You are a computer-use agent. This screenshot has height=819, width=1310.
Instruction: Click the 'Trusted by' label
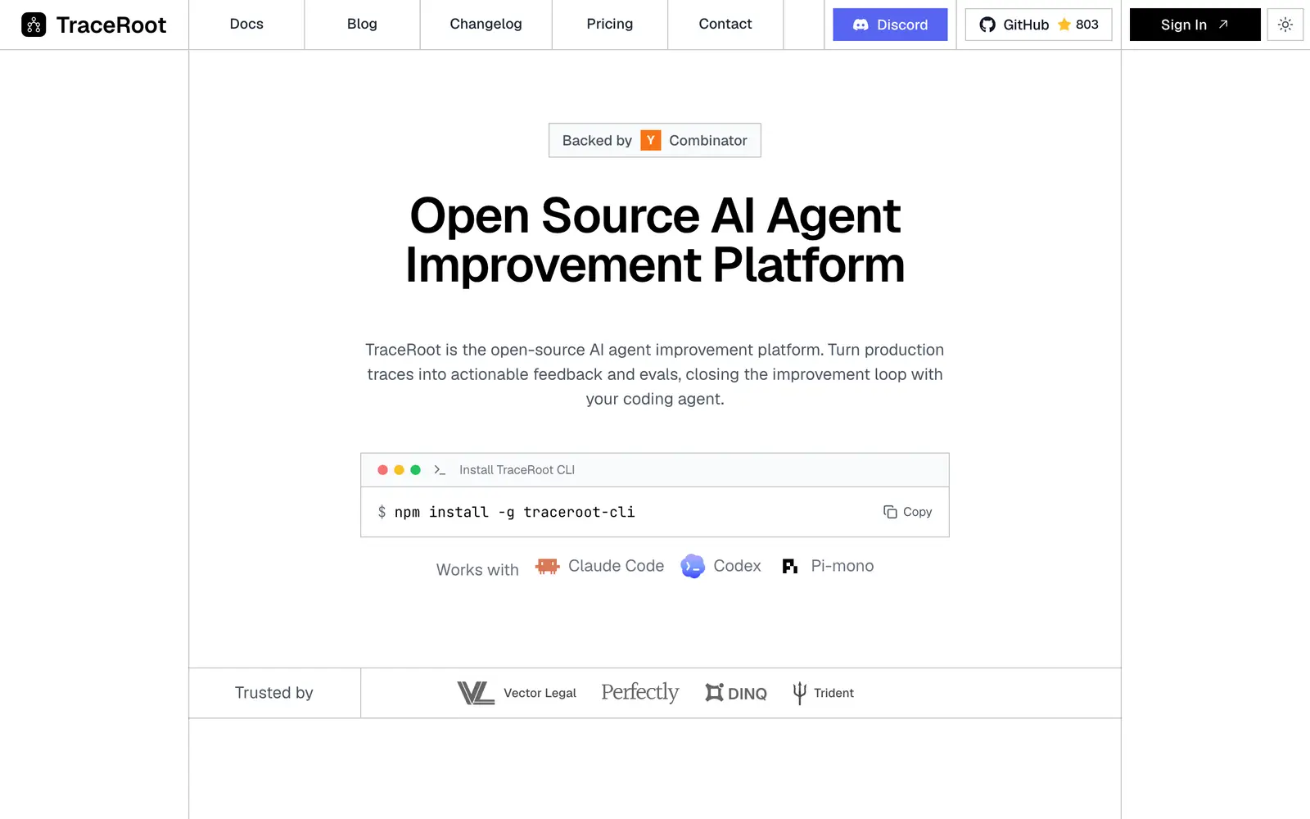click(x=274, y=693)
